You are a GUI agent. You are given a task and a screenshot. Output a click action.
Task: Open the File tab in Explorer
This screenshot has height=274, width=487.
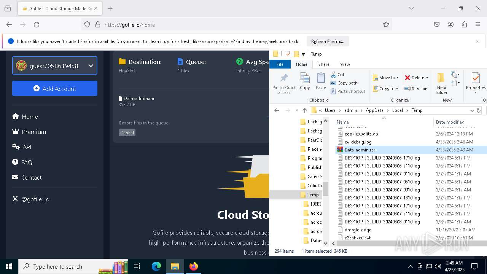[x=280, y=64]
